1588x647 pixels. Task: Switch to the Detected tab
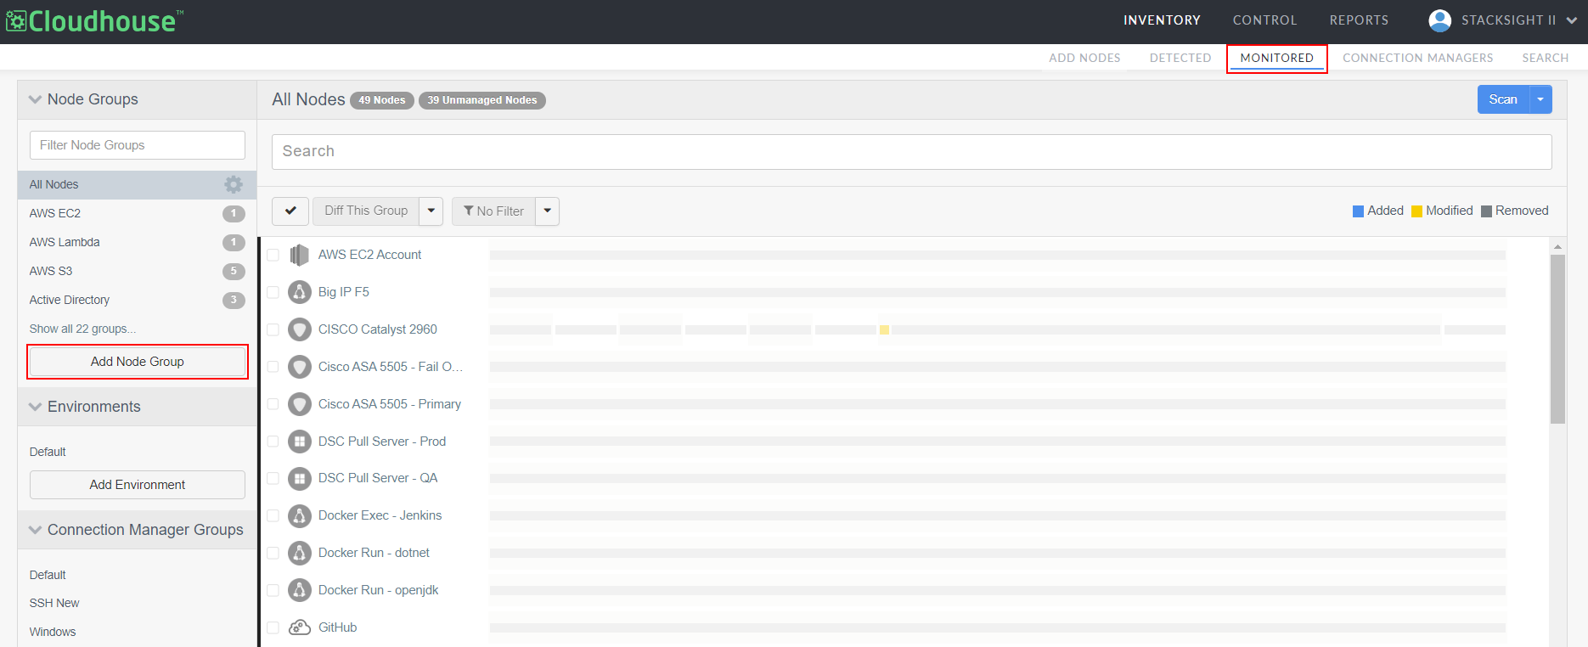click(x=1180, y=58)
